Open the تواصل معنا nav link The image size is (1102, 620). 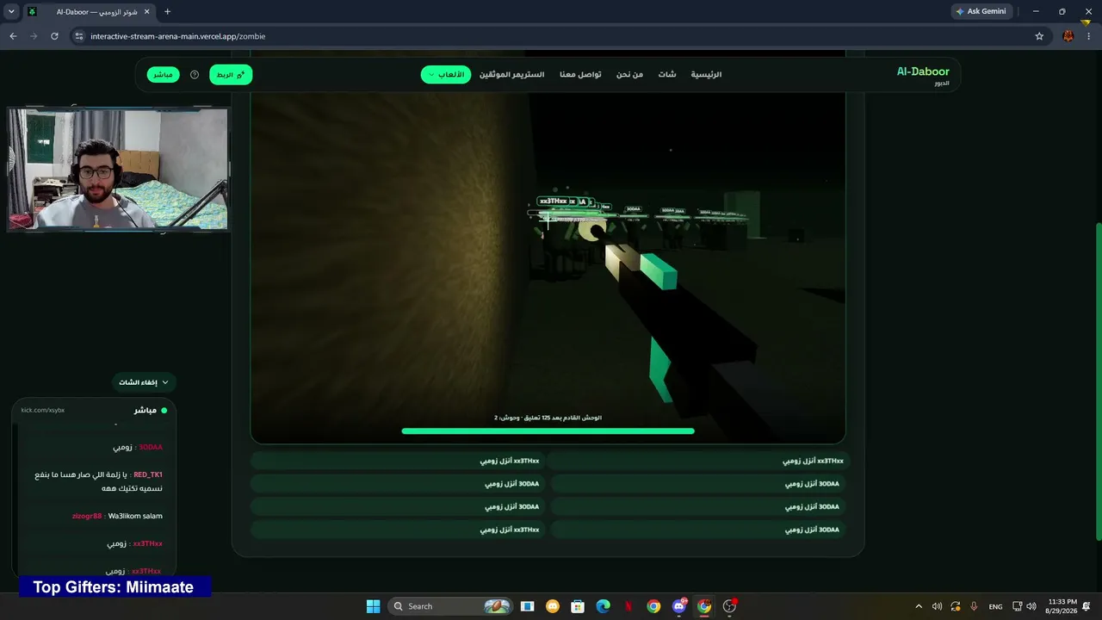pos(580,75)
